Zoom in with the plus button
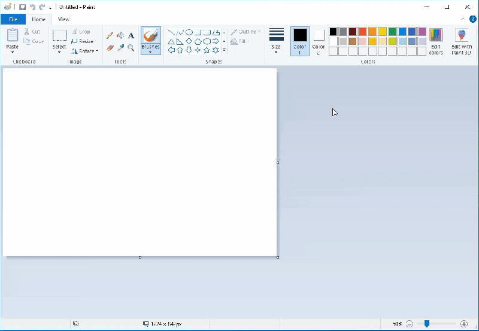The image size is (479, 331). pyautogui.click(x=464, y=324)
